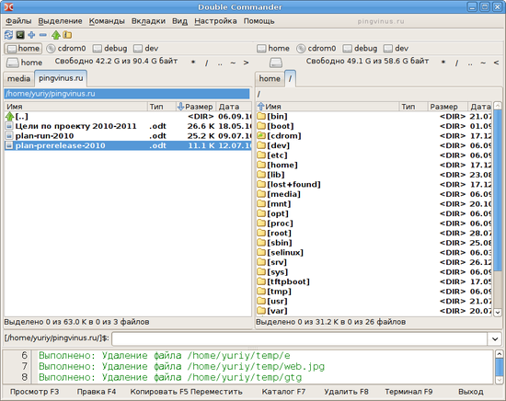506x401 pixels.
Task: Click Переместить button
Action: [x=216, y=392]
